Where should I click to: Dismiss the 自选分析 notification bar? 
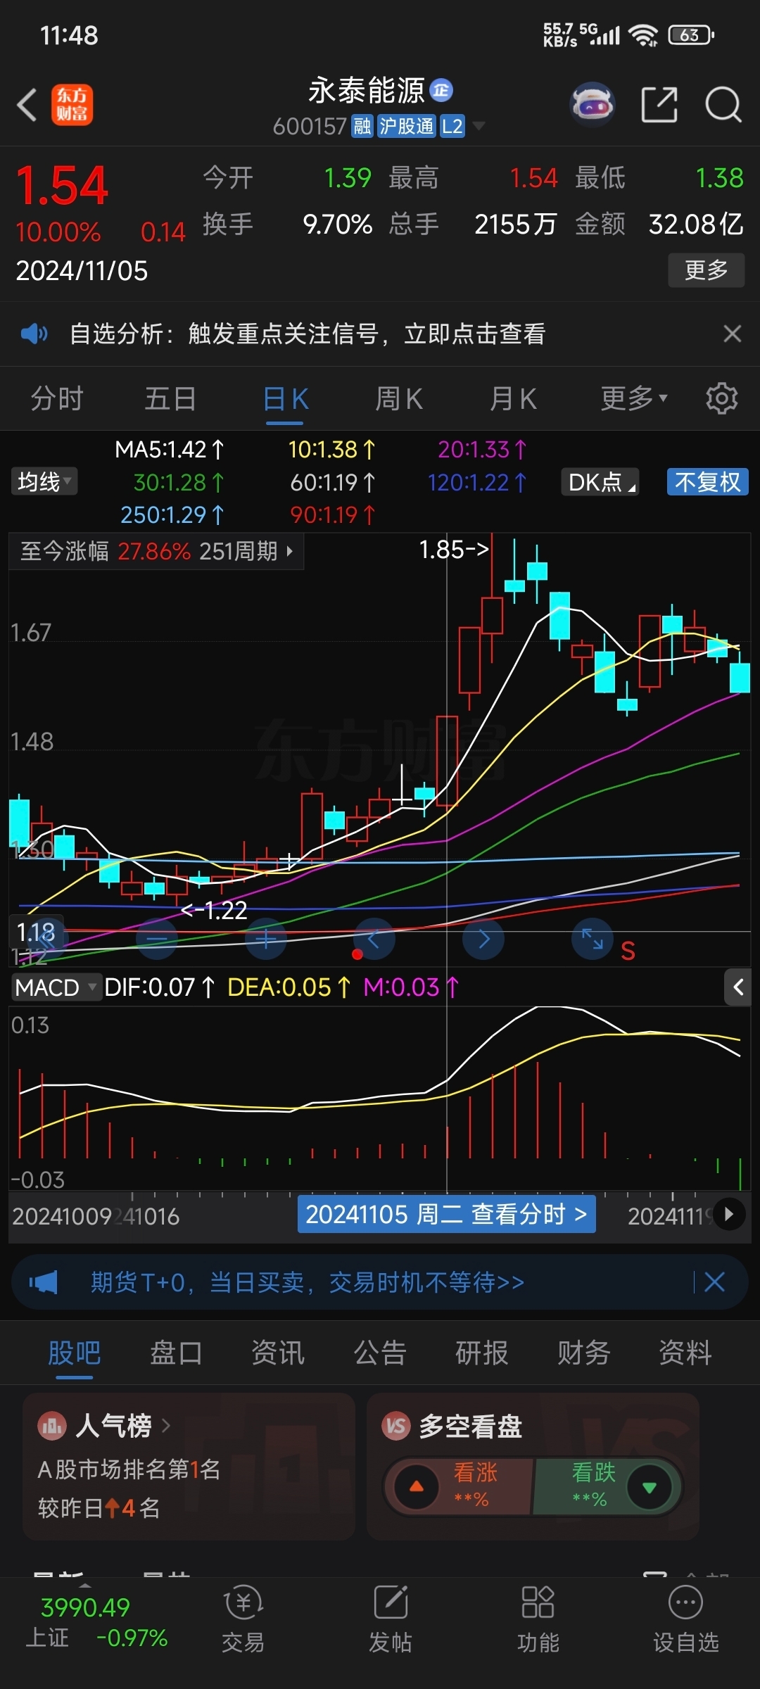coord(733,334)
